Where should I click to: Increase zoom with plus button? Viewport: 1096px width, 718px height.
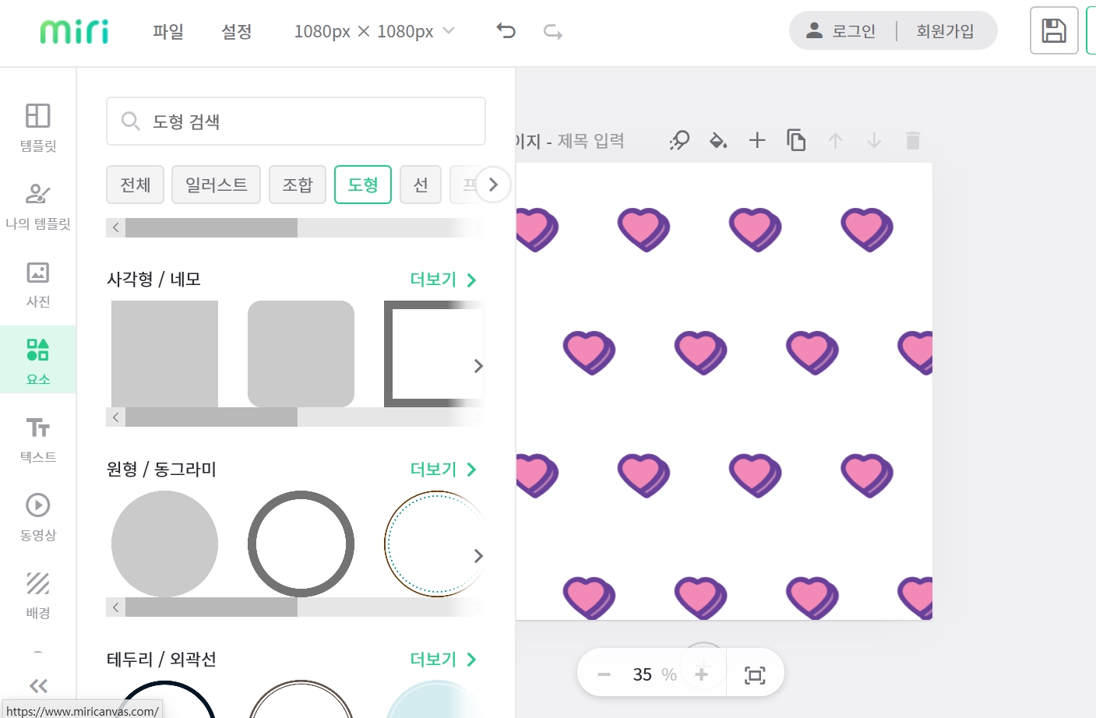[701, 674]
